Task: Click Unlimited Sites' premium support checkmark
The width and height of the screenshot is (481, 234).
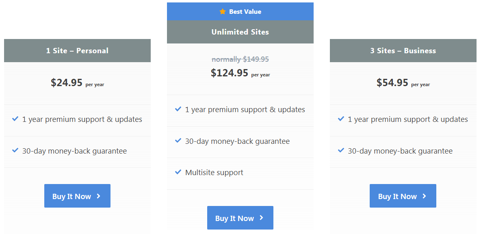Action: click(178, 109)
